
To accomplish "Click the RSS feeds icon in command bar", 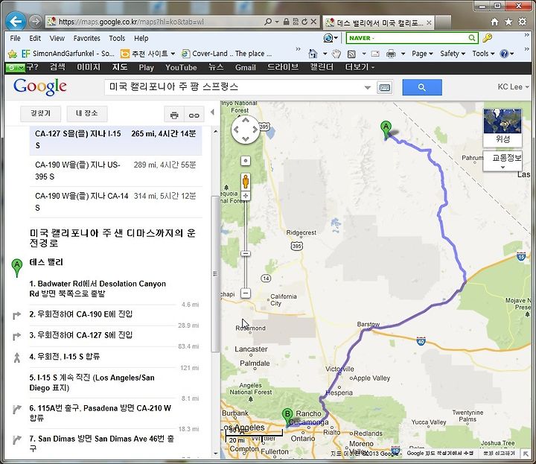I will (x=351, y=54).
